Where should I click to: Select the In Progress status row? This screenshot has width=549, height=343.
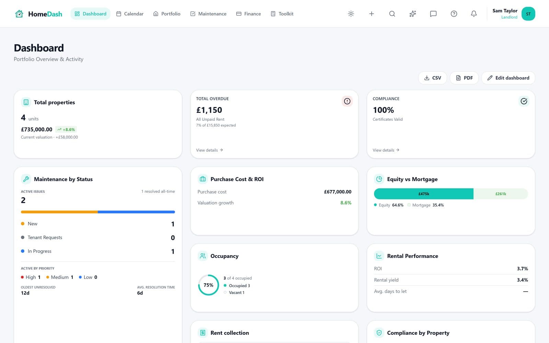tap(98, 251)
